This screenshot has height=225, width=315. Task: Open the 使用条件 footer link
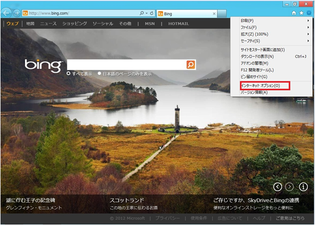(199, 218)
